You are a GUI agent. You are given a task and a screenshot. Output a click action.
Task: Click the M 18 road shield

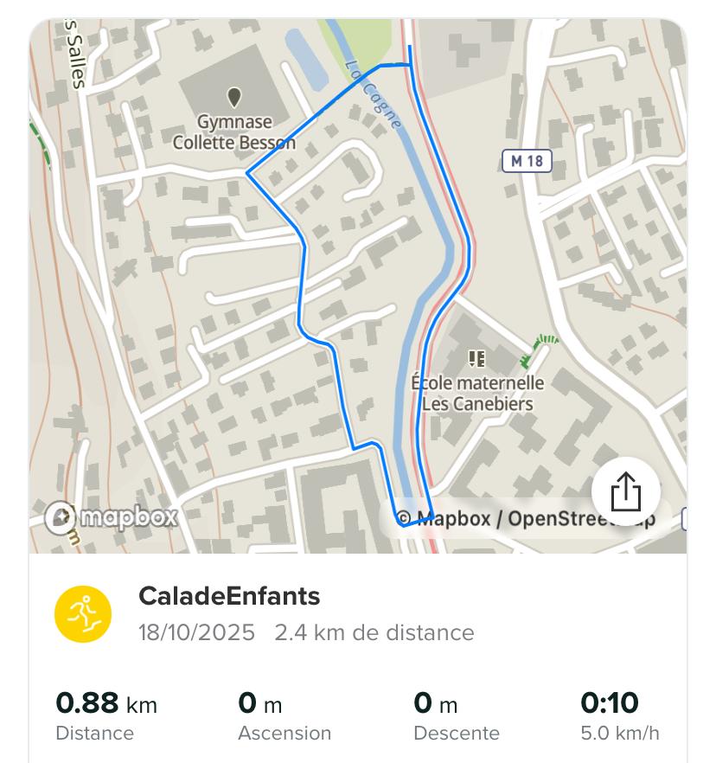527,161
